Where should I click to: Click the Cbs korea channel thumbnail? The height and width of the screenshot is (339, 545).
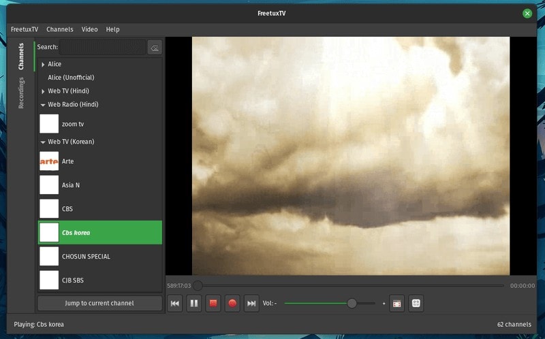click(x=49, y=232)
